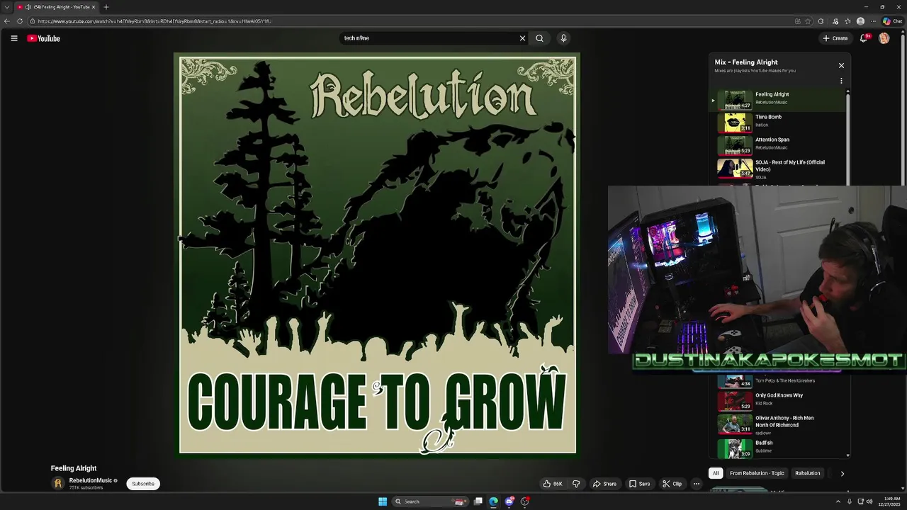The height and width of the screenshot is (510, 907).
Task: Select the Rebelution filter chip
Action: point(807,473)
